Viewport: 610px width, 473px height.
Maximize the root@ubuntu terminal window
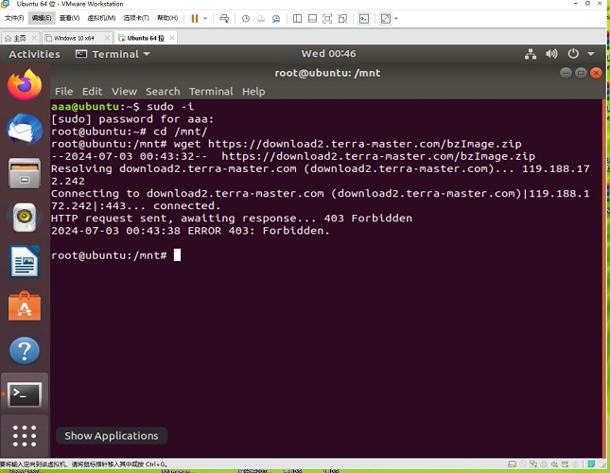[581, 73]
